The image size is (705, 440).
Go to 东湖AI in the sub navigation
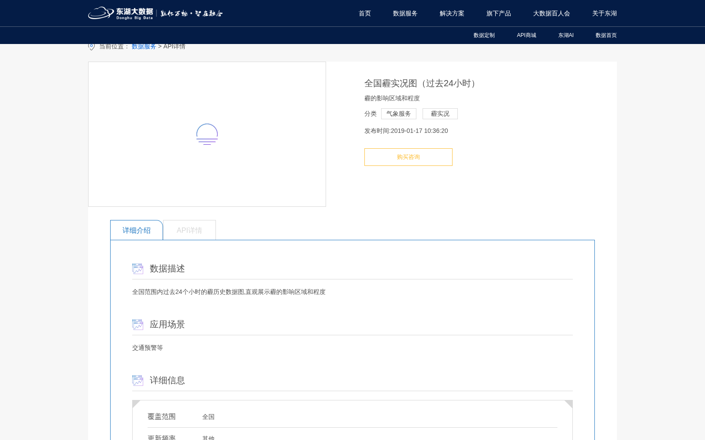[x=566, y=35]
